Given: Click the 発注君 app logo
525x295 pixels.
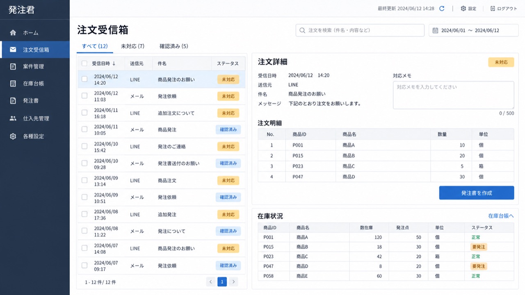Looking at the screenshot, I should [22, 10].
